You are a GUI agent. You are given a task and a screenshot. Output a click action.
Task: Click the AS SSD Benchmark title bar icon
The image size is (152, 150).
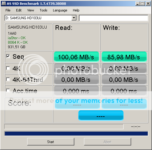[x=4, y=4]
